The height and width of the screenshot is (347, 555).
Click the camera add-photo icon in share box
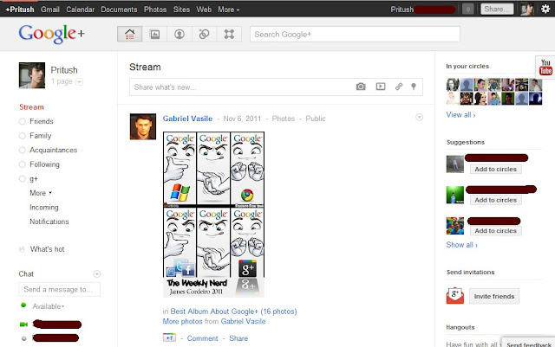click(361, 87)
